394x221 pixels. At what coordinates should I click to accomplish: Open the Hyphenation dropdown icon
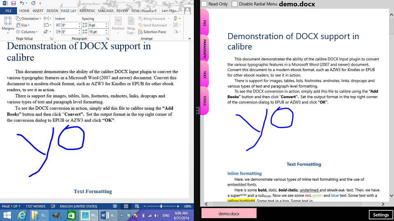[47, 32]
